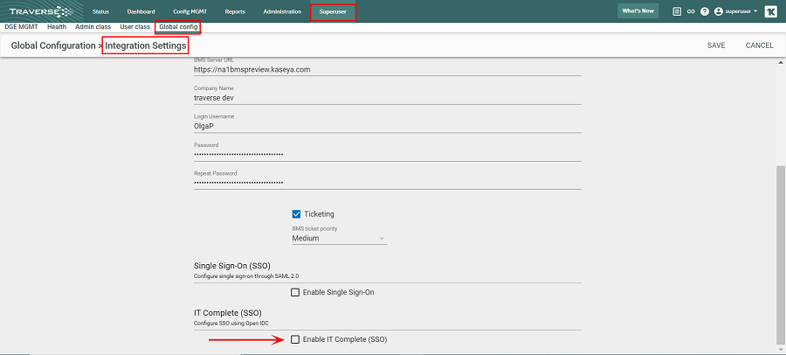Expand the BMS ticket priority dropdown
The image size is (786, 355).
point(340,239)
